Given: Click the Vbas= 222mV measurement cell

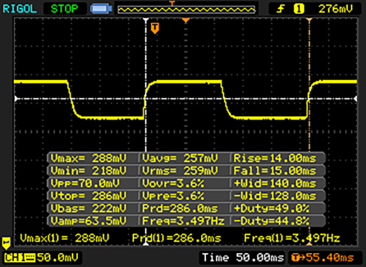Looking at the screenshot, I should pyautogui.click(x=92, y=208).
